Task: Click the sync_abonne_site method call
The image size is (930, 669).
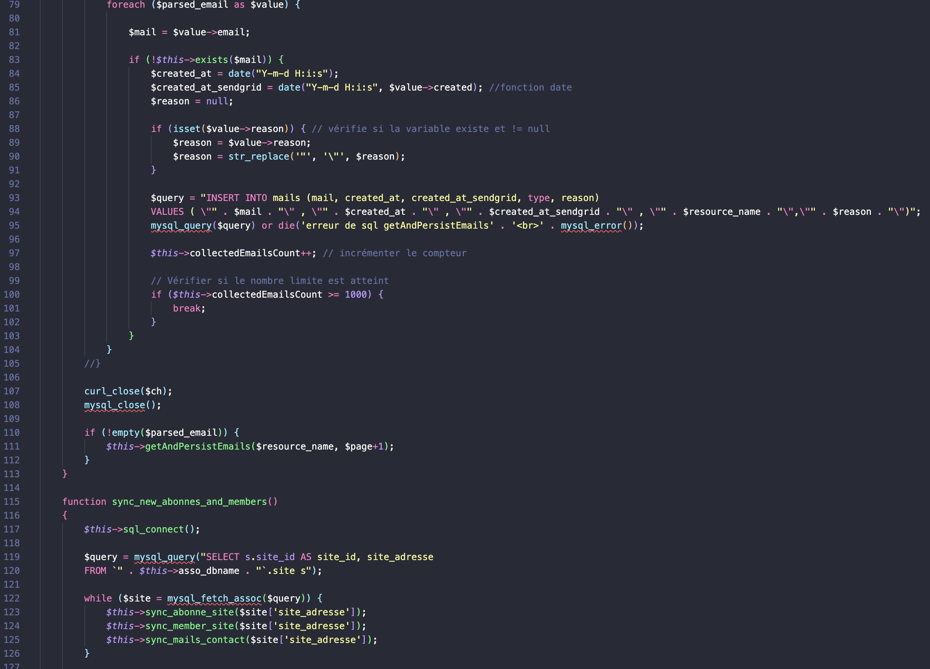Action: (190, 612)
